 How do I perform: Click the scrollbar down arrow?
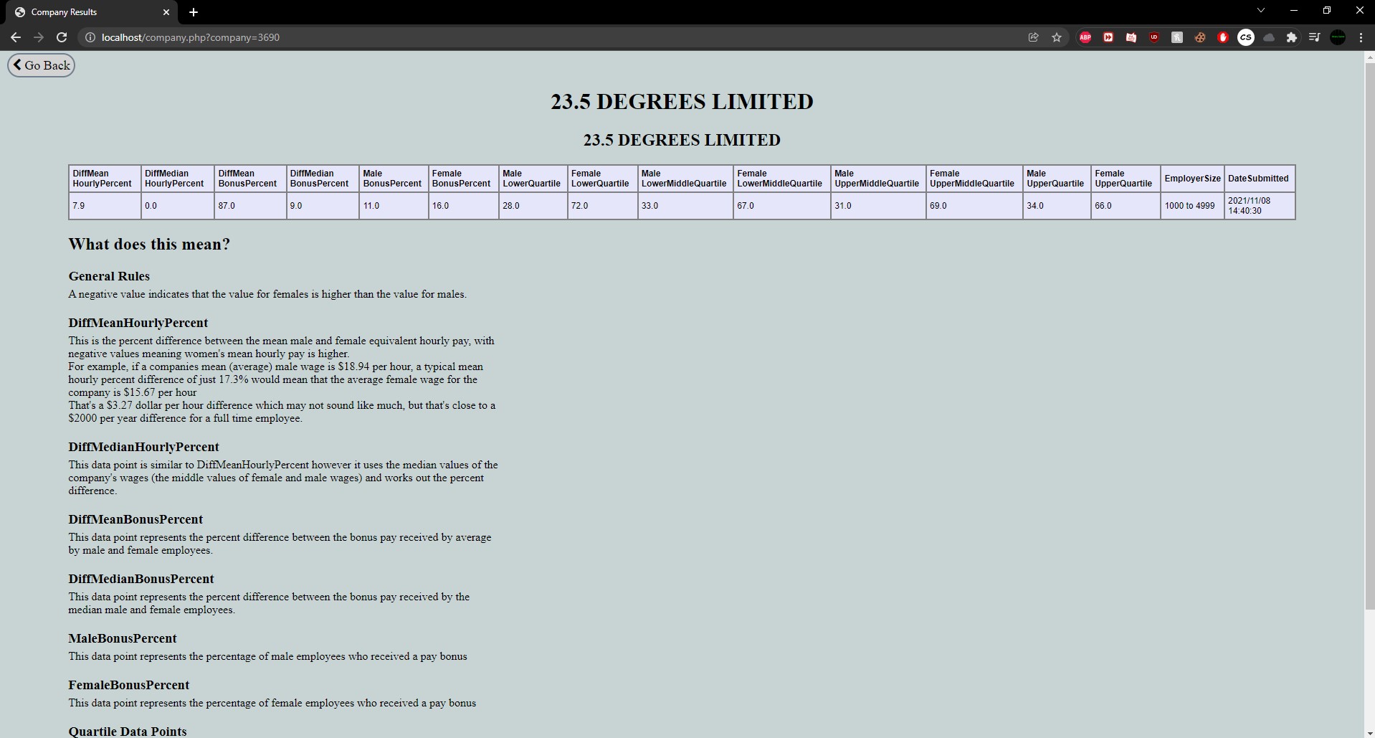pos(1369,732)
